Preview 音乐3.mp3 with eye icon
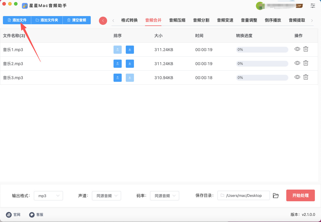The width and height of the screenshot is (321, 222). (297, 77)
